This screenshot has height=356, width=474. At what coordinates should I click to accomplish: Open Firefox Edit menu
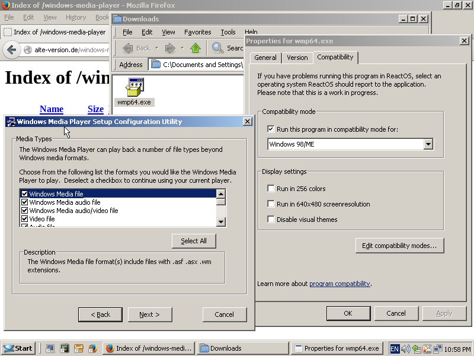pyautogui.click(x=28, y=17)
